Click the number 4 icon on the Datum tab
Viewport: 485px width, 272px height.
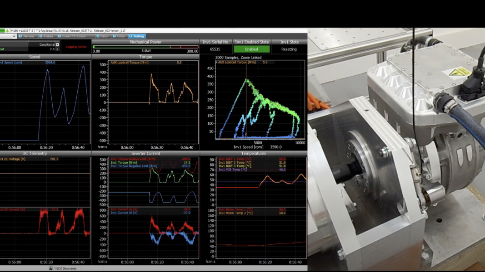pos(97,36)
